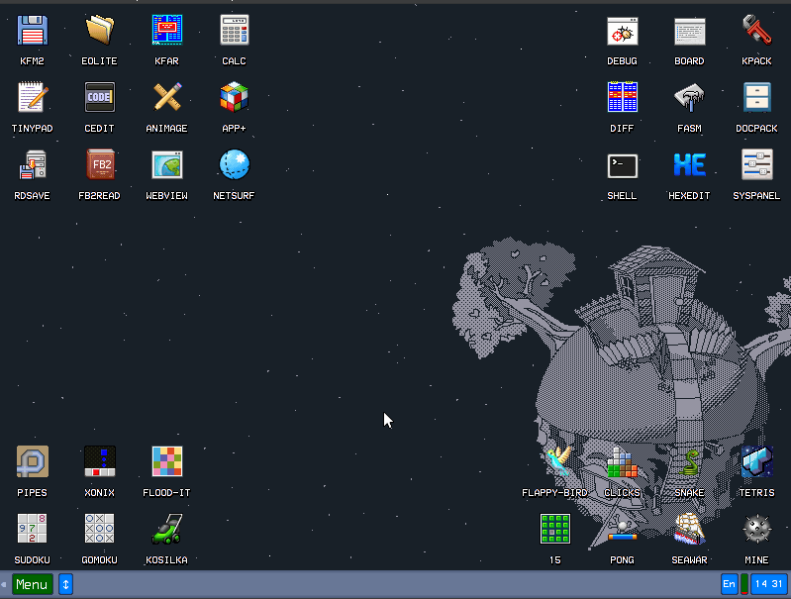Start the SEAWAR ship game icon
The width and height of the screenshot is (791, 599).
coord(690,529)
